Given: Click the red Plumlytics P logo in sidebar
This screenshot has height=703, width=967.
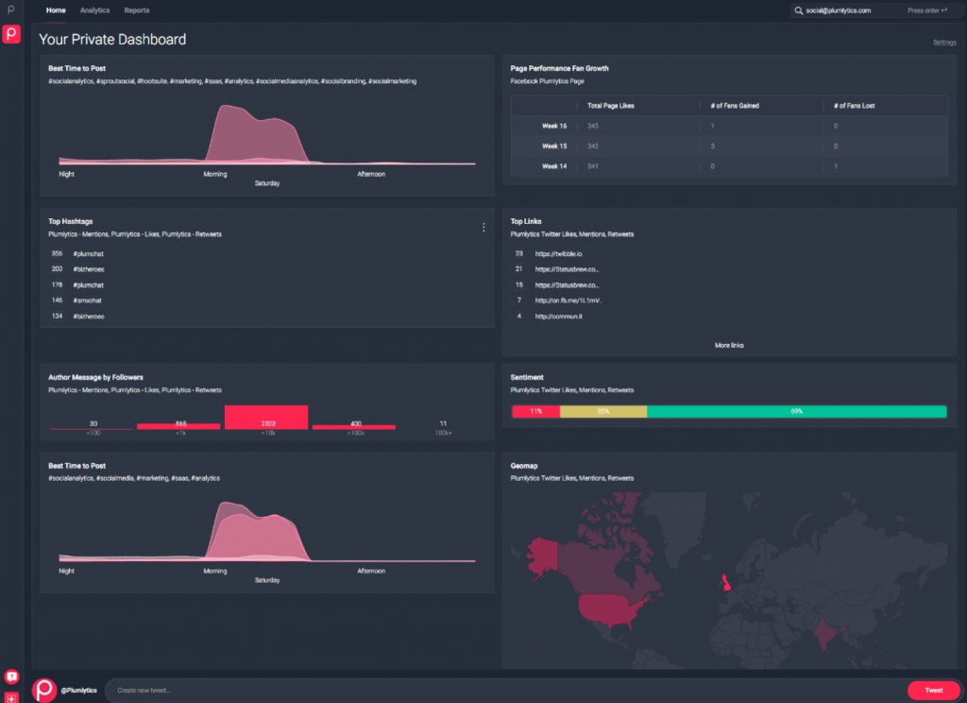Looking at the screenshot, I should click(11, 33).
